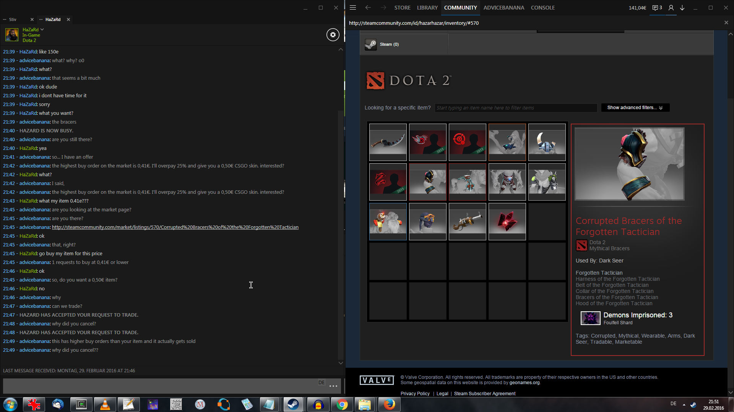This screenshot has width=734, height=412.
Task: Switch to the Stiv chat tab
Action: [x=13, y=19]
